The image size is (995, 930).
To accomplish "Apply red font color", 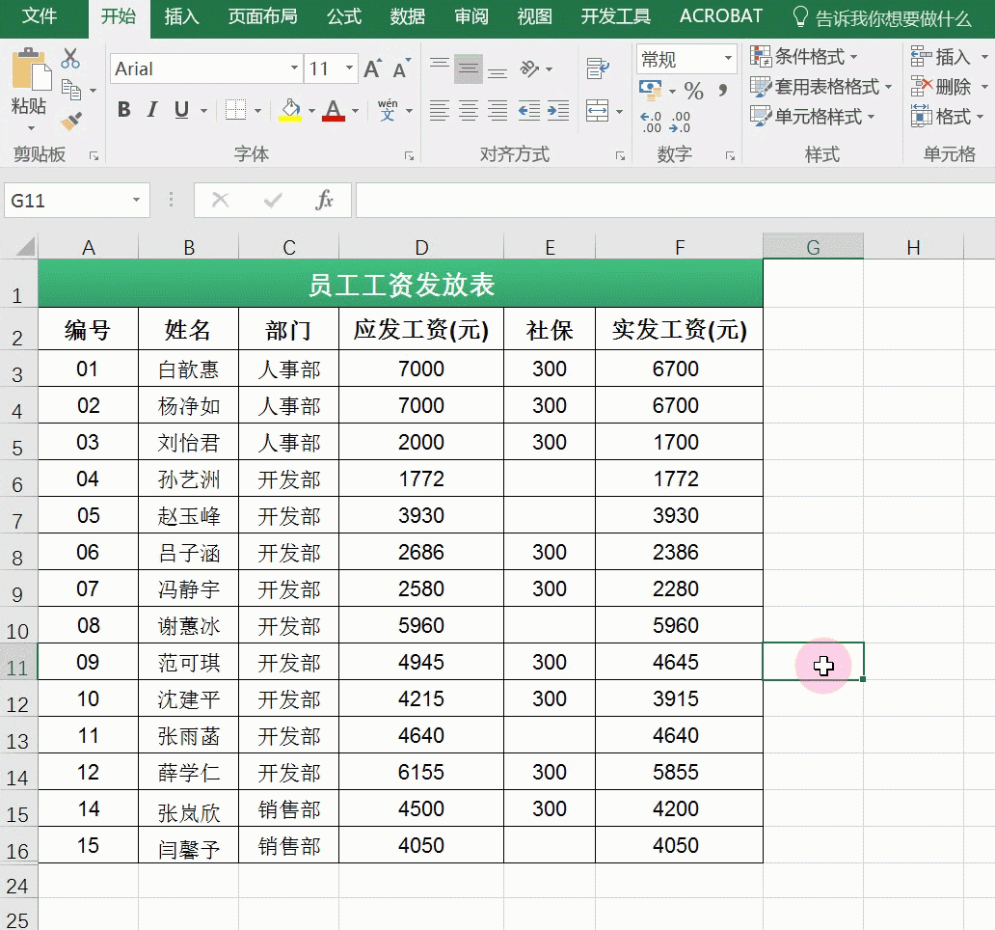I will click(x=334, y=110).
